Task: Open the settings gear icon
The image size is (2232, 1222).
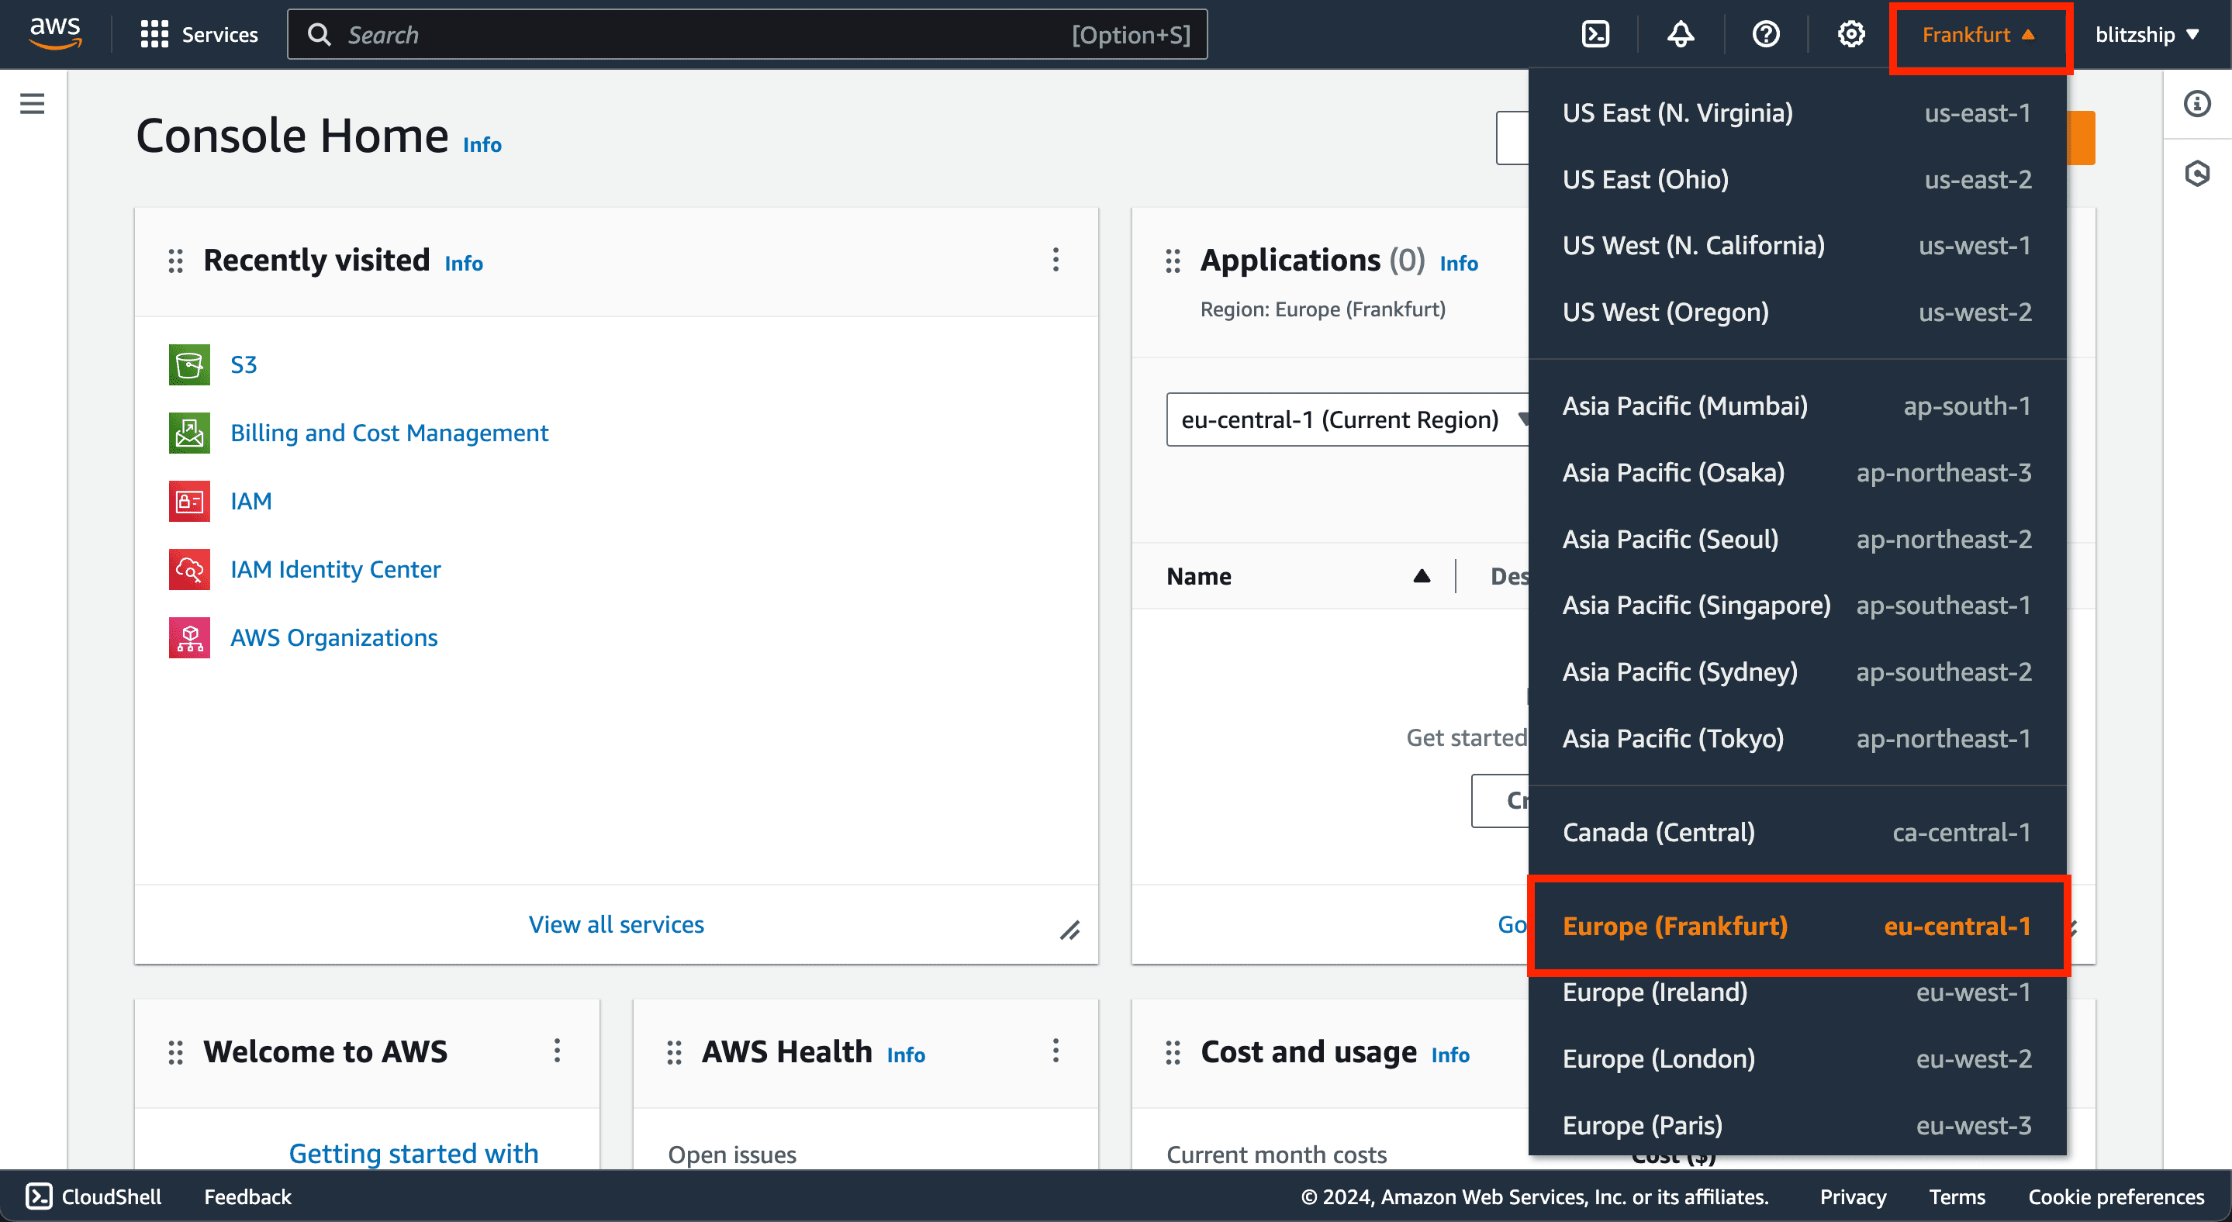Action: click(x=1850, y=35)
